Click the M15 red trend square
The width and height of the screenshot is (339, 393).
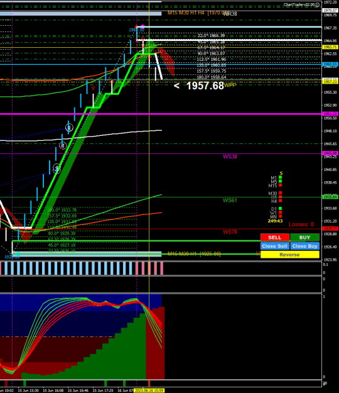[x=280, y=185]
